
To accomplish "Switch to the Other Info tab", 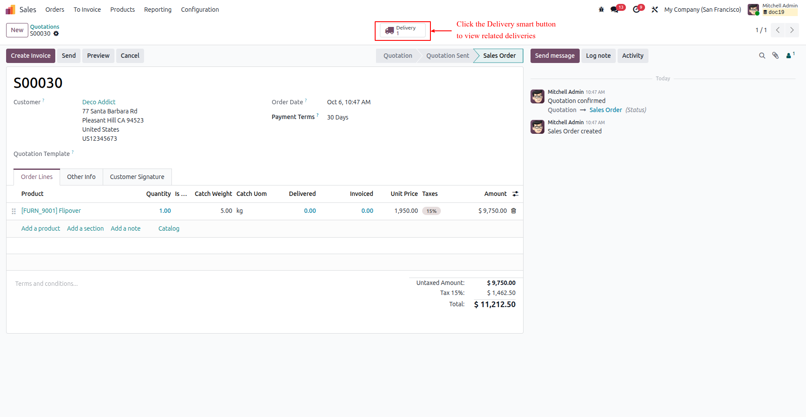I will coord(81,177).
